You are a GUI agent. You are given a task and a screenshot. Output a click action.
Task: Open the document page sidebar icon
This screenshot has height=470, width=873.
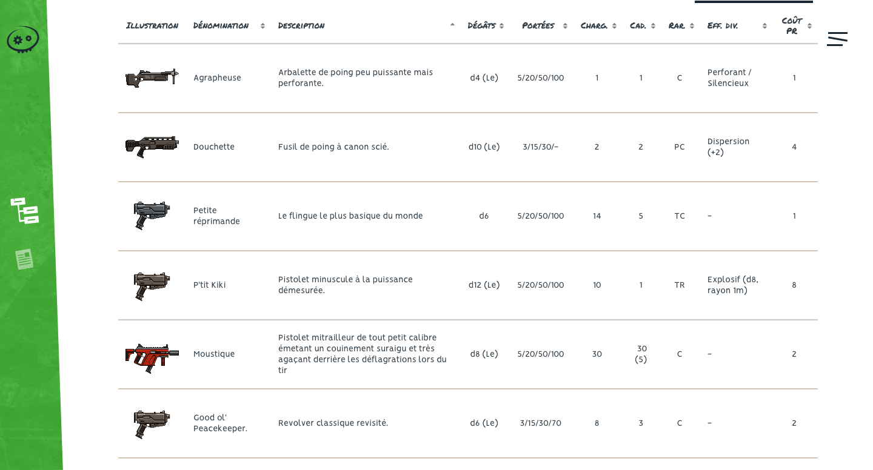tap(24, 259)
